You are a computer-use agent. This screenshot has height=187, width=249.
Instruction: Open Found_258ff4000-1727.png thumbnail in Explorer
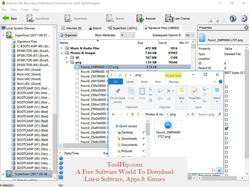(x=168, y=130)
